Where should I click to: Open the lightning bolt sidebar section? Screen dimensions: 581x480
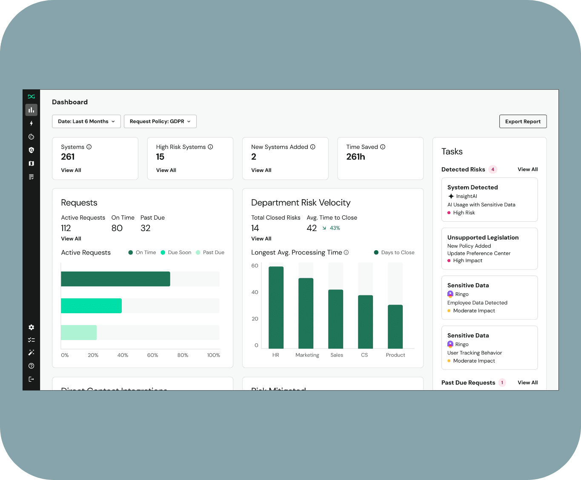click(31, 123)
